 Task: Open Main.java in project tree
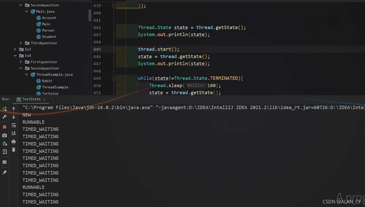pyautogui.click(x=42, y=11)
